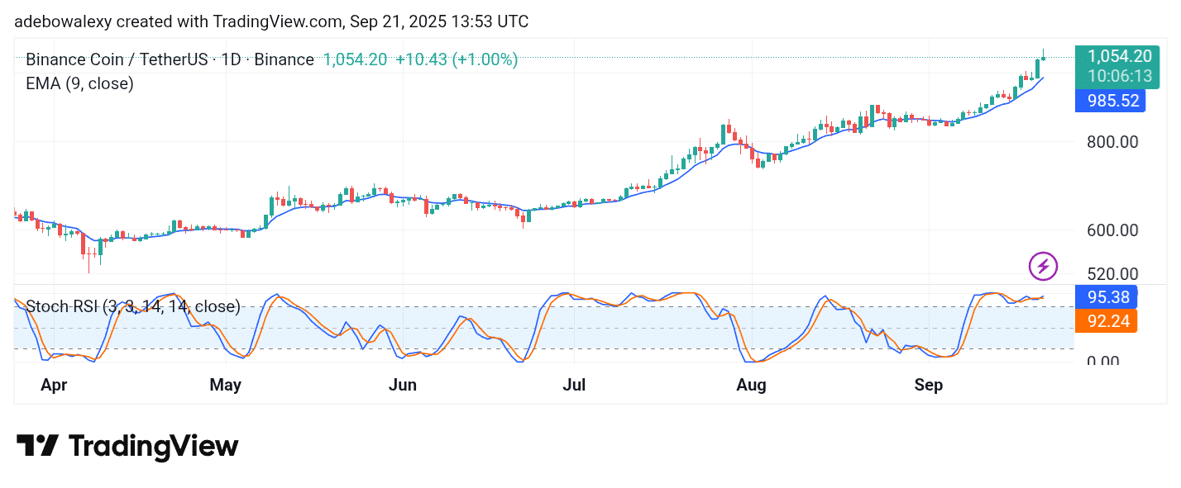Click the Jul label on time axis
The height and width of the screenshot is (488, 1181).
pyautogui.click(x=574, y=385)
